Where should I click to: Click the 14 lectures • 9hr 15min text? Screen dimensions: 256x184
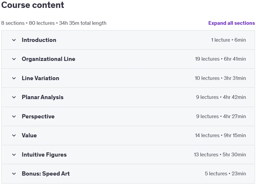pos(220,135)
